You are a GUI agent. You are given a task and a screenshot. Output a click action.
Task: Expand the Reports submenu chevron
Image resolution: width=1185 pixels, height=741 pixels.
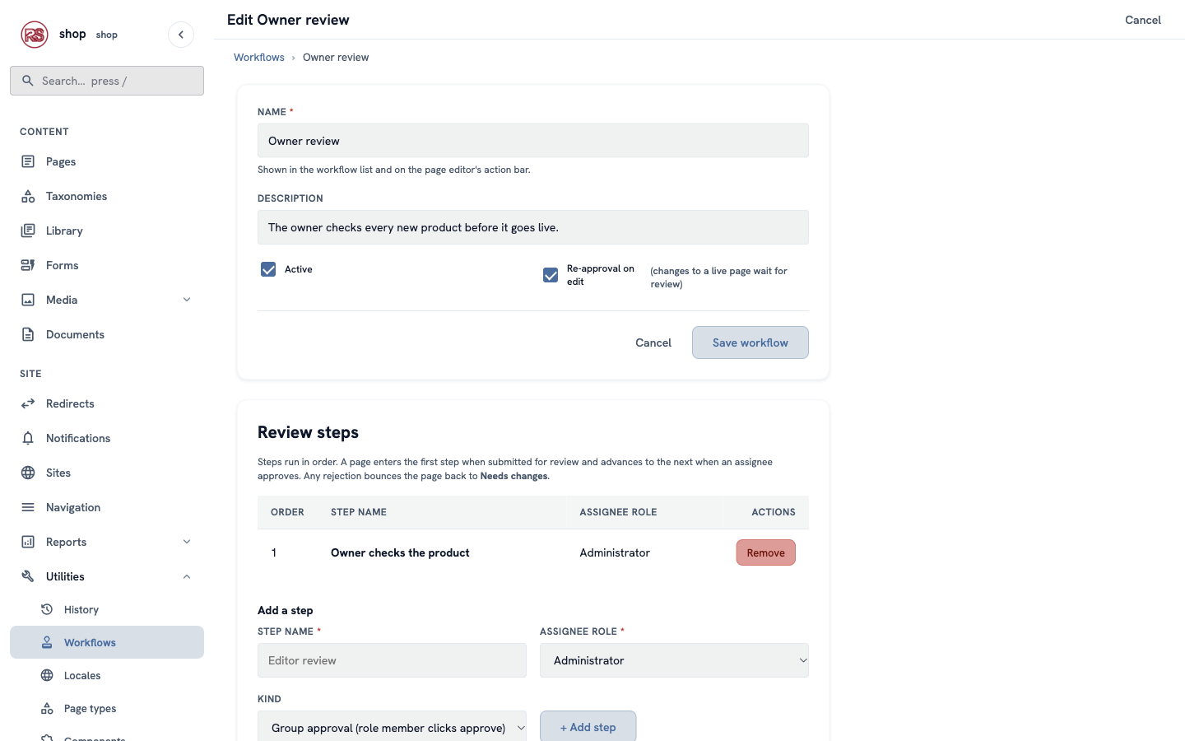187,542
